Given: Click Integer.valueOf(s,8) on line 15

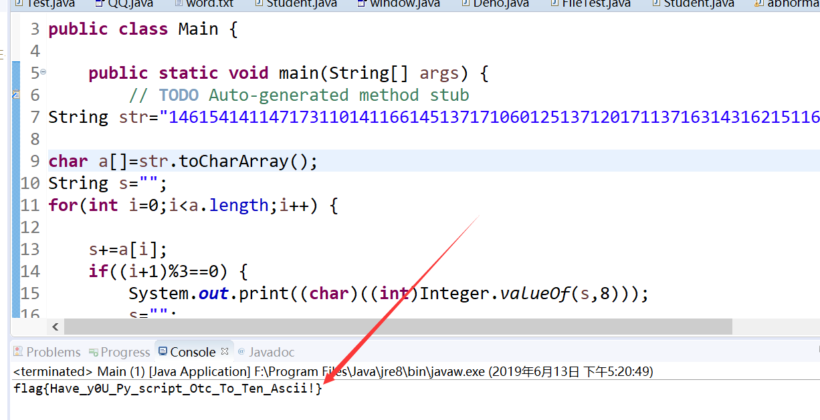Looking at the screenshot, I should (x=525, y=294).
